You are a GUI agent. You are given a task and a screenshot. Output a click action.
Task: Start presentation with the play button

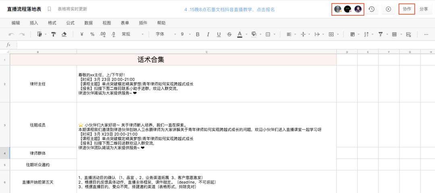tap(388, 9)
